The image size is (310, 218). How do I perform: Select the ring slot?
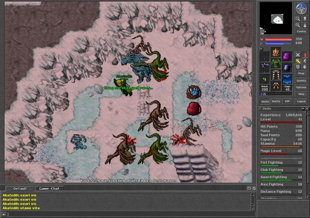pos(265,79)
